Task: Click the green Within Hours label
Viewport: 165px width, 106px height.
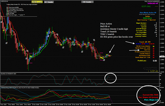Action: tap(147, 18)
